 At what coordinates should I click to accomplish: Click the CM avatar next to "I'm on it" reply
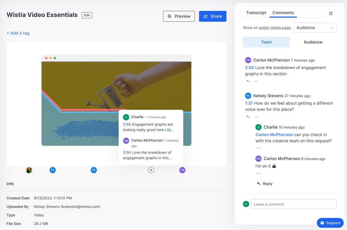[259, 158]
